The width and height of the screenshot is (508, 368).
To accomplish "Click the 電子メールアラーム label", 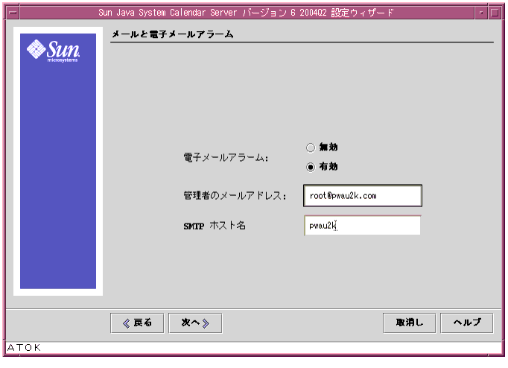I will pyautogui.click(x=226, y=158).
